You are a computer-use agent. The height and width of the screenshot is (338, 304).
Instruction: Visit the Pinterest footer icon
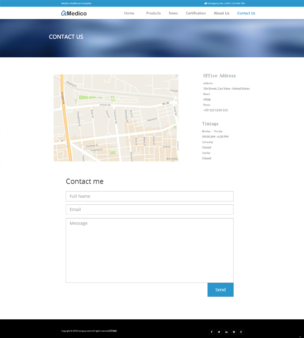(x=234, y=332)
